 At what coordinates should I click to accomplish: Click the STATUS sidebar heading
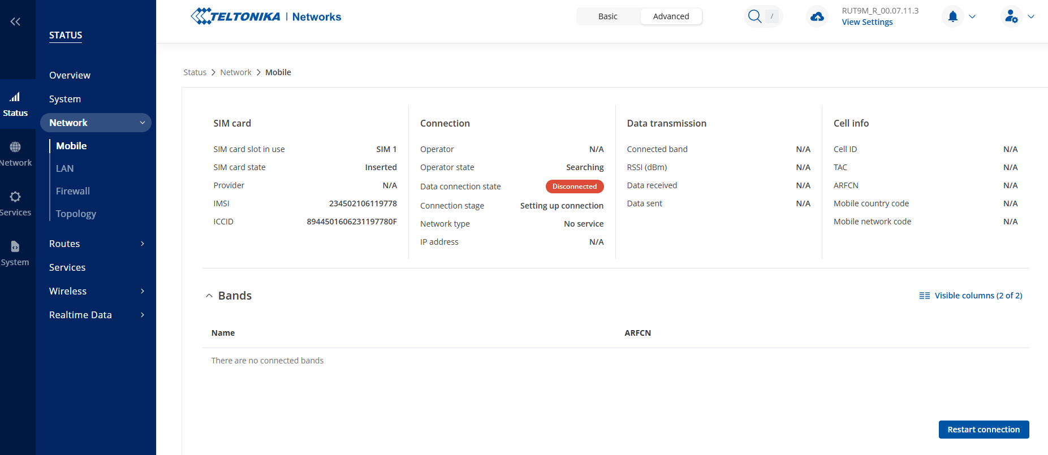pyautogui.click(x=66, y=35)
